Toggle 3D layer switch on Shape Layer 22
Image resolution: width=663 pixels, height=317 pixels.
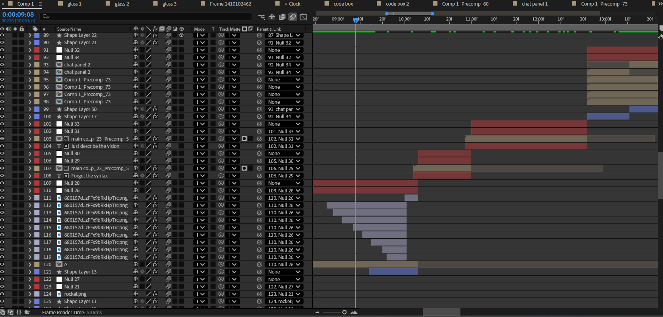pyautogui.click(x=181, y=35)
